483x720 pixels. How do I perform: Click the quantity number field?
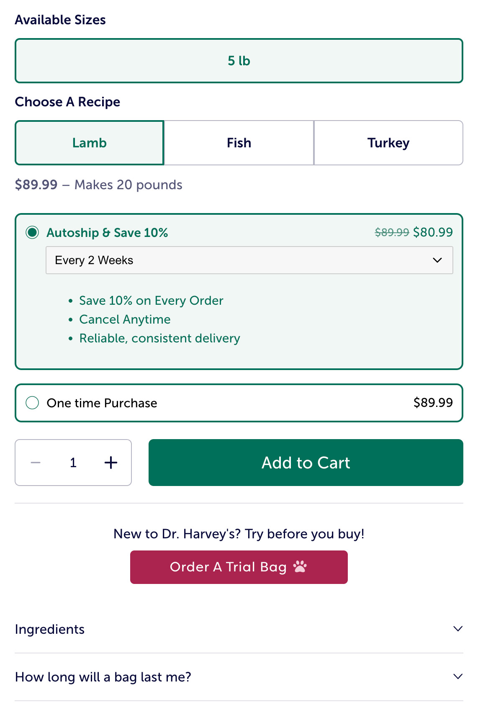coord(73,463)
